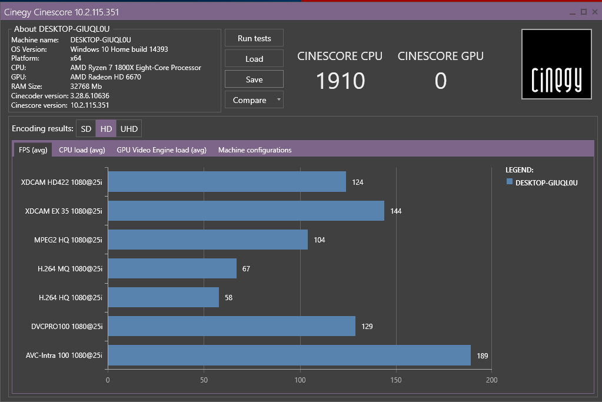Select UHD encoding results
This screenshot has width=602, height=402.
pos(129,129)
